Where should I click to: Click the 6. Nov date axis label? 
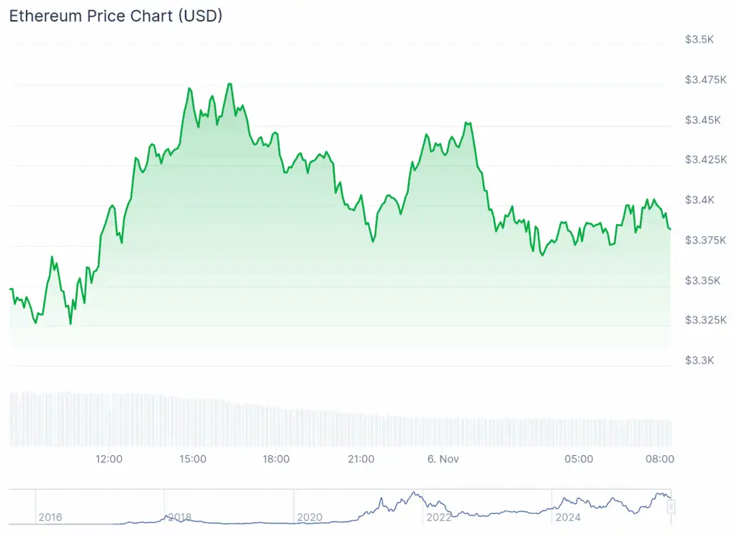[x=443, y=459]
